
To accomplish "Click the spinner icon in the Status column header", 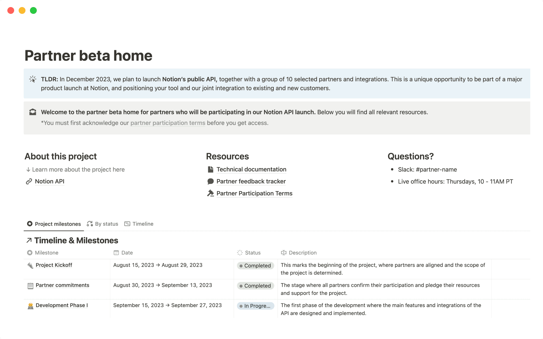I will click(x=240, y=253).
